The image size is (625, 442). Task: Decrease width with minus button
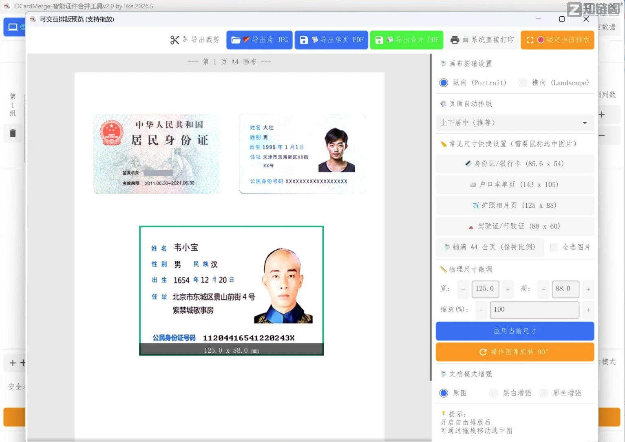[463, 289]
